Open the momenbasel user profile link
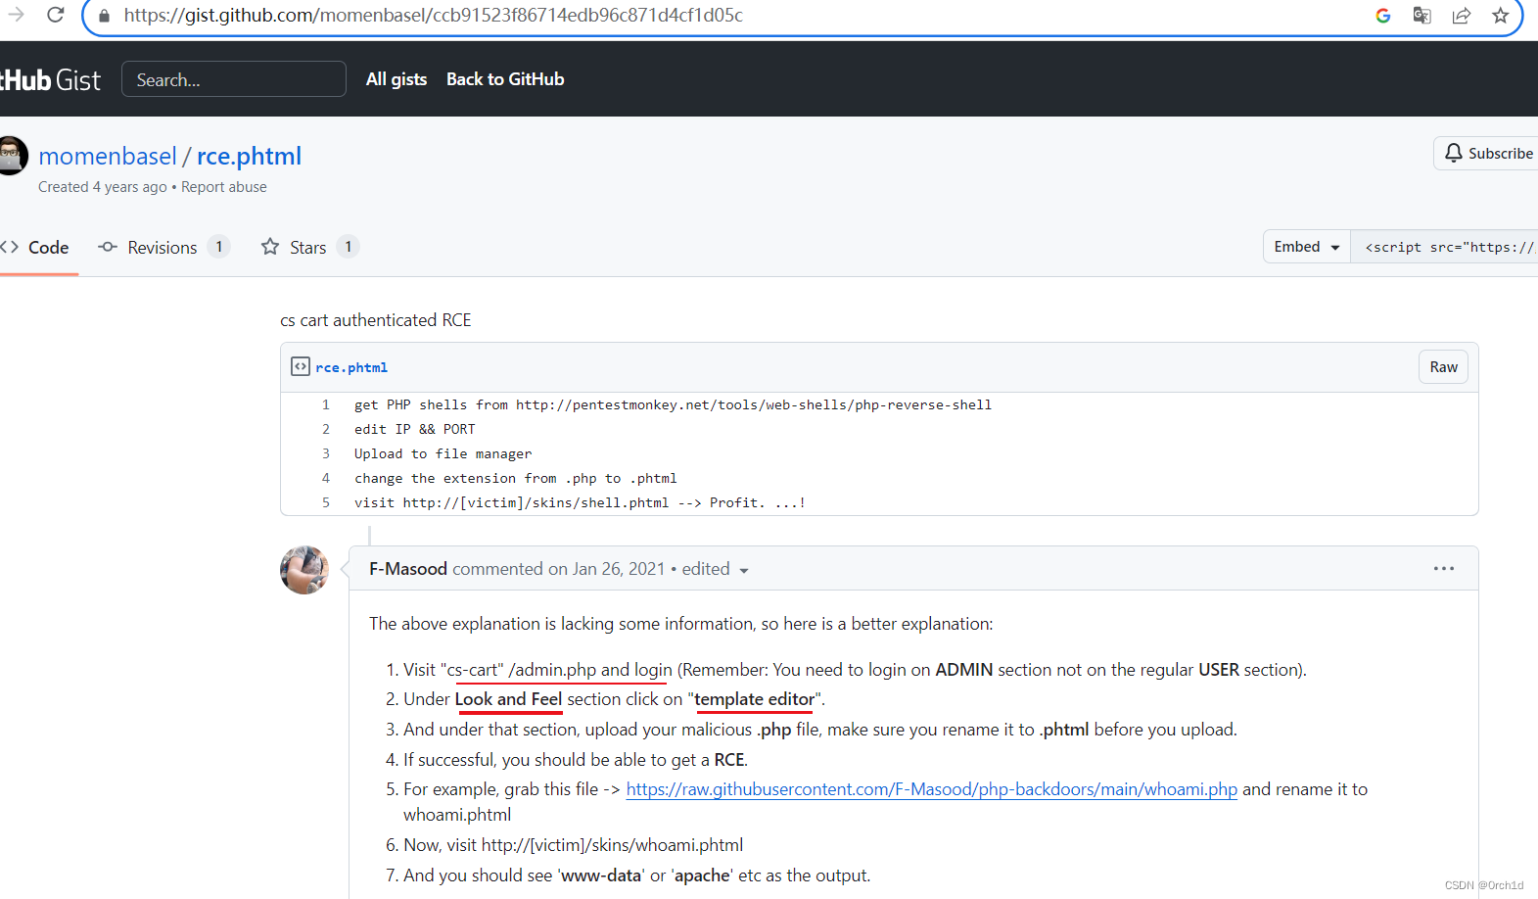This screenshot has height=899, width=1538. [108, 156]
